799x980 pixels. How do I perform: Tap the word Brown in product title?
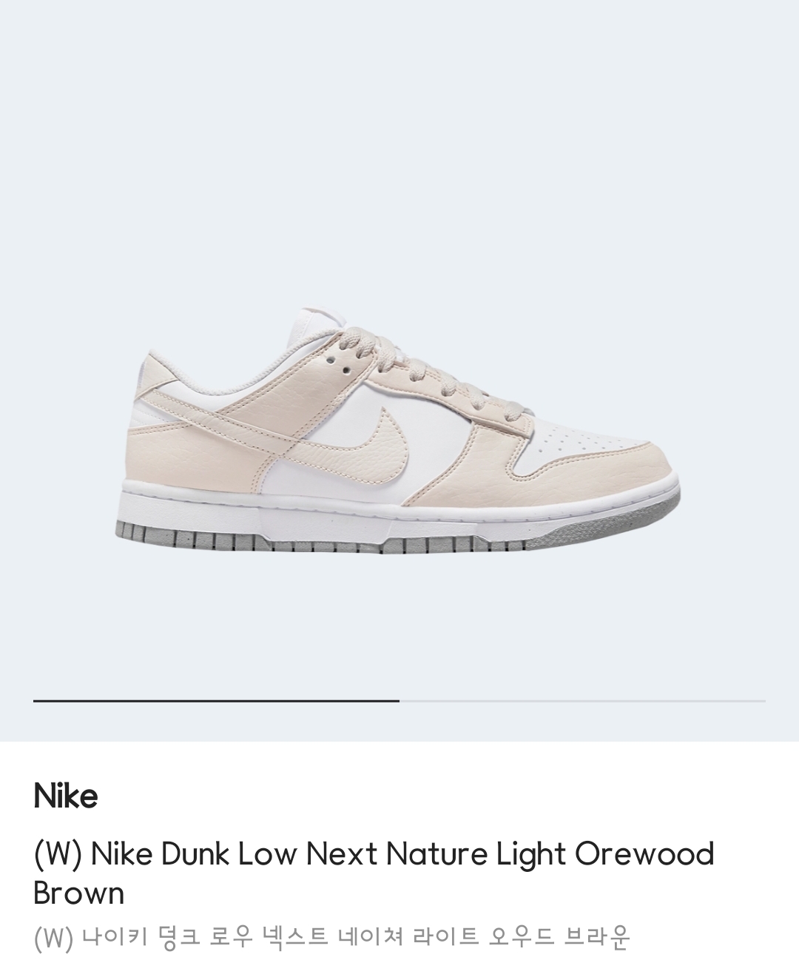tap(79, 893)
